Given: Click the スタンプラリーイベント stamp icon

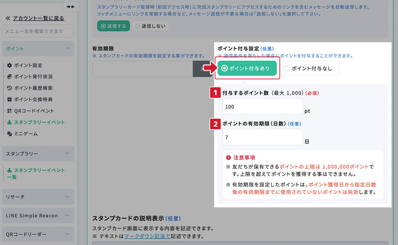Looking at the screenshot, I should [9, 122].
